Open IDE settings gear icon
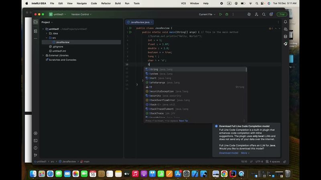 271,14
